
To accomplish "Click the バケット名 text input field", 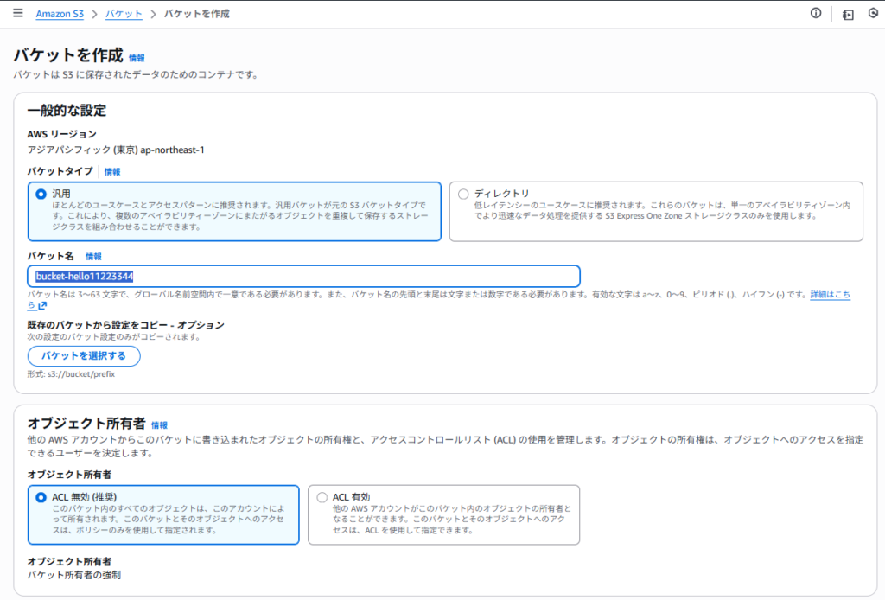I will point(303,276).
